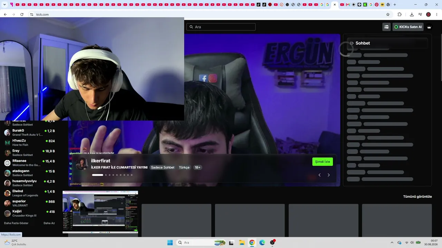Open the Chrome downloads icon

pyautogui.click(x=412, y=14)
